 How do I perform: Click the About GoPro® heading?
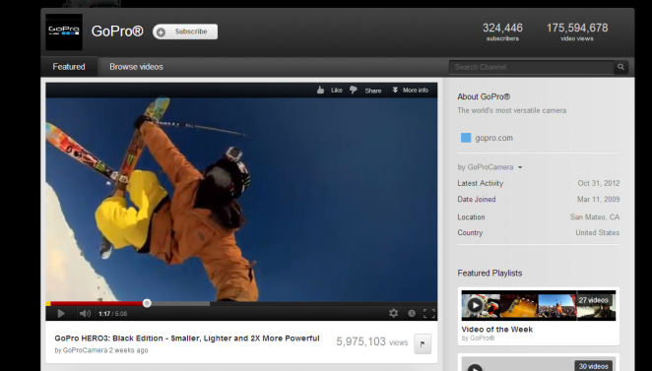pos(484,96)
